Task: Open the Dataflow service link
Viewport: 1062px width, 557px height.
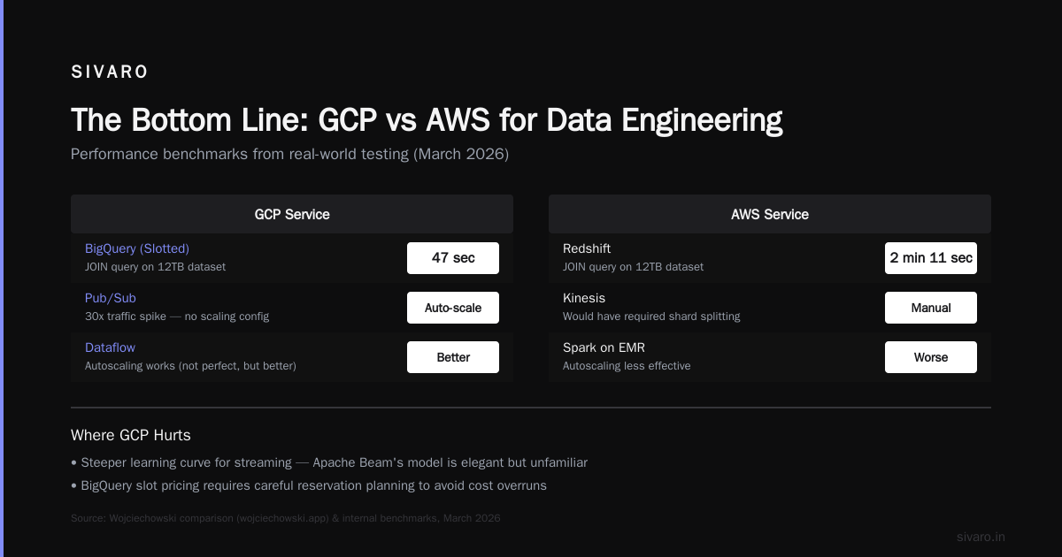Action: (x=110, y=347)
